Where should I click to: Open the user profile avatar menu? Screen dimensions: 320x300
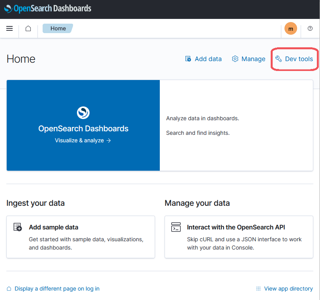(x=291, y=28)
